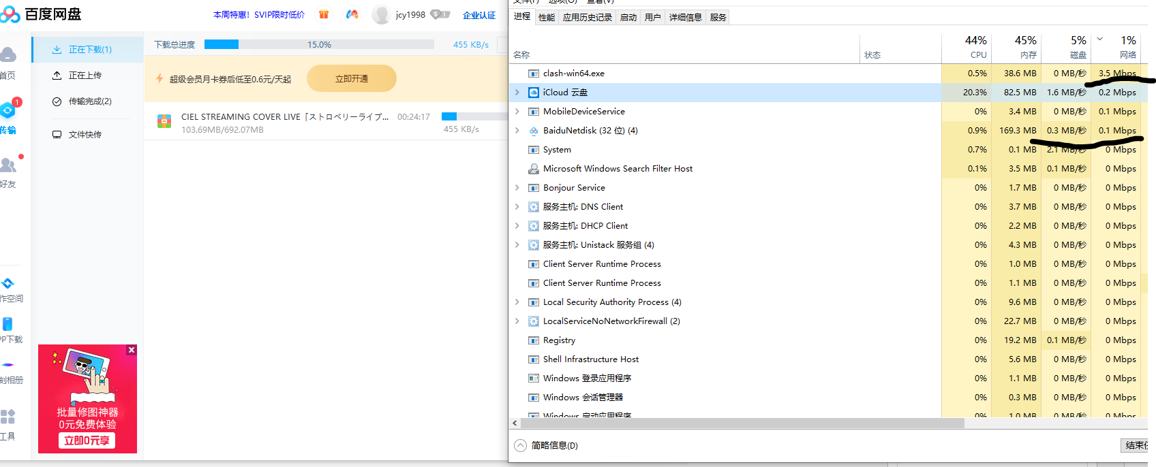
Task: Open the workspace icon in sidebar
Action: coord(7,283)
